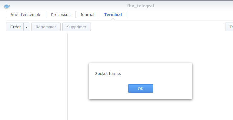Confirm the dialog with OK
The height and width of the screenshot is (120, 233).
point(140,88)
